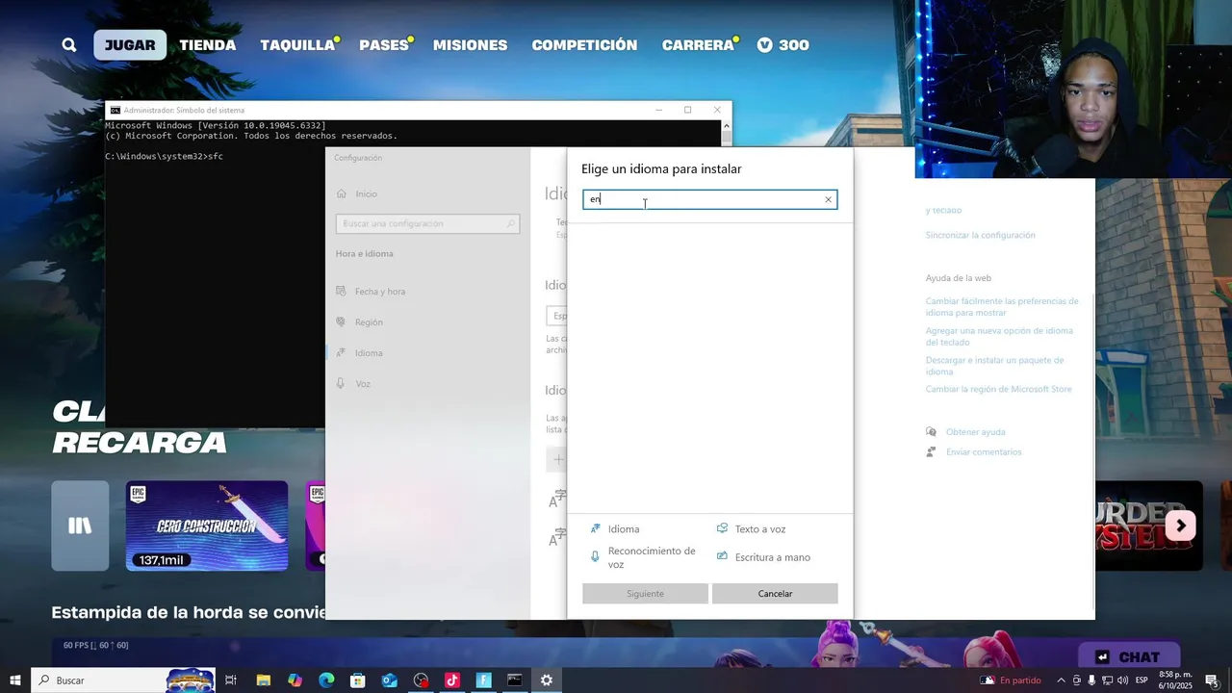Click the Siguiente button
The image size is (1232, 693).
pos(645,594)
